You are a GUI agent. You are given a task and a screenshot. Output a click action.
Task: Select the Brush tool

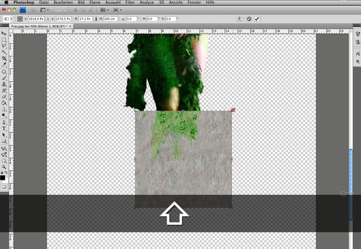(4, 78)
